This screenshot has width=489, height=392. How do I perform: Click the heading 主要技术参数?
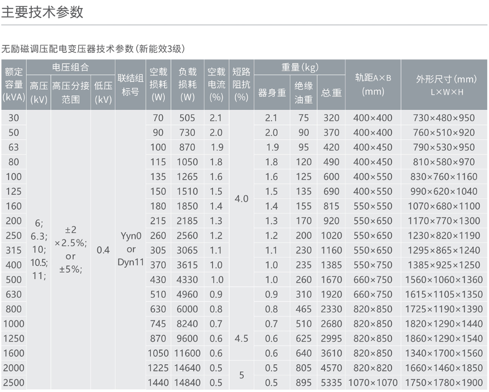(x=42, y=12)
